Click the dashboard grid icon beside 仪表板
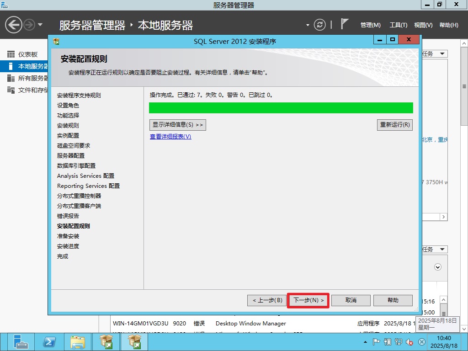The image size is (468, 351). coord(11,54)
